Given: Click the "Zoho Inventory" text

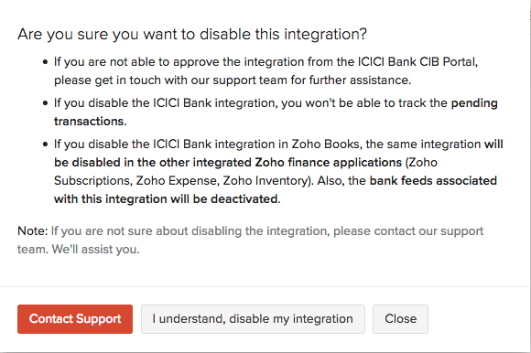Looking at the screenshot, I should coord(265,181).
